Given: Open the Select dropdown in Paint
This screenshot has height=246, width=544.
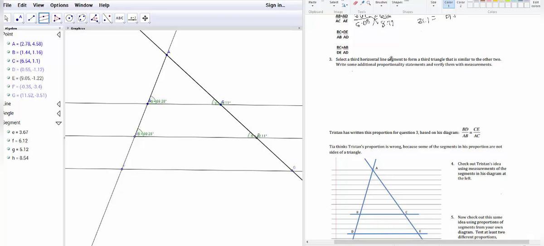Looking at the screenshot, I should (x=334, y=6).
